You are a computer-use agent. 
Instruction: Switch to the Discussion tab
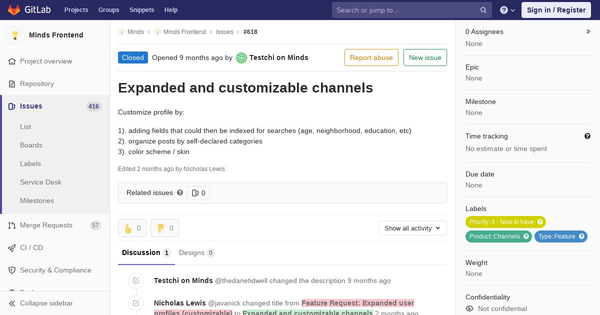(x=146, y=253)
